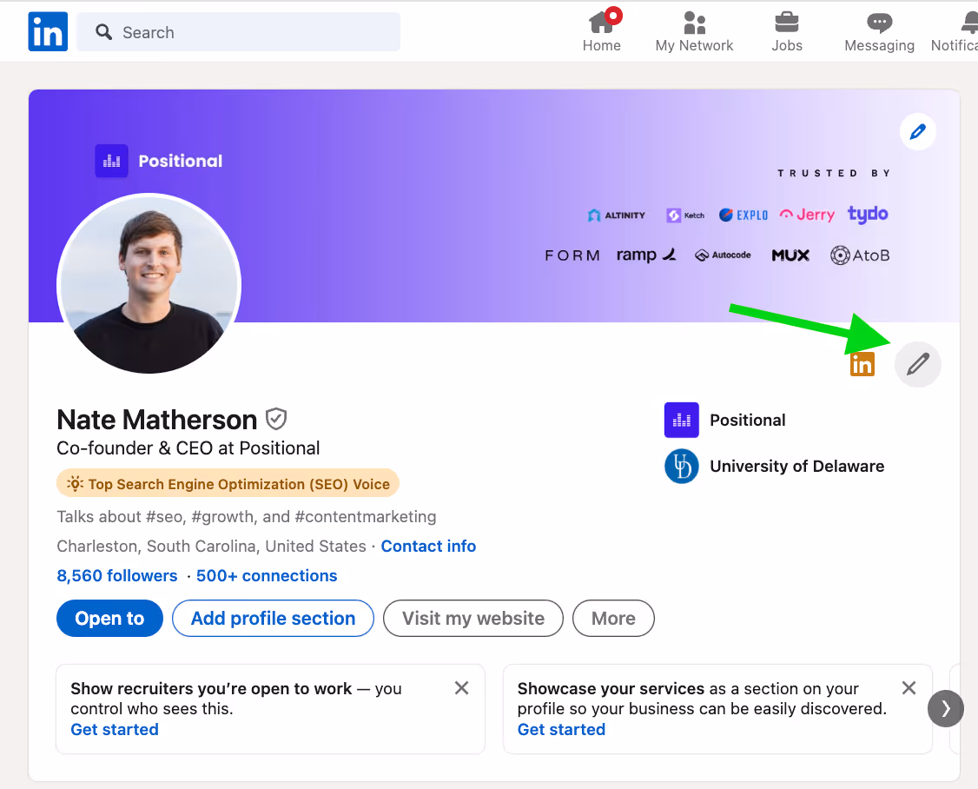View the 500+ connections link

(267, 575)
